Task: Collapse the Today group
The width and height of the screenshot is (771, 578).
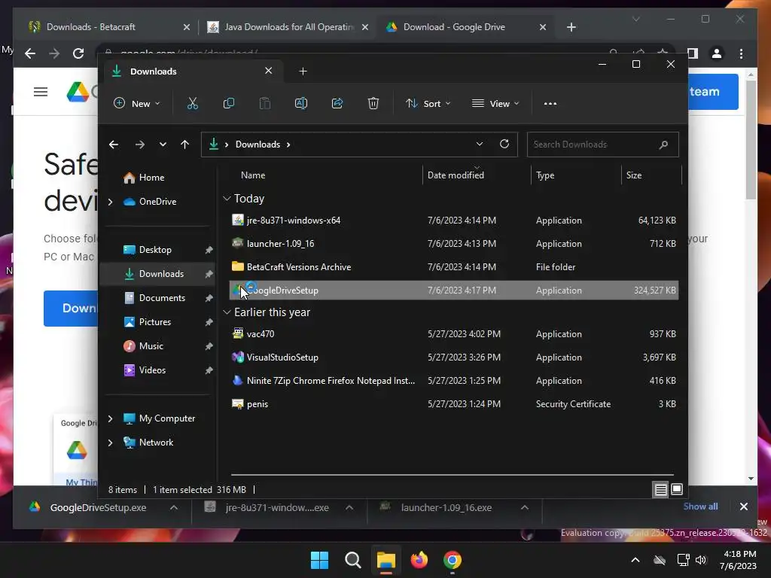Action: (227, 199)
